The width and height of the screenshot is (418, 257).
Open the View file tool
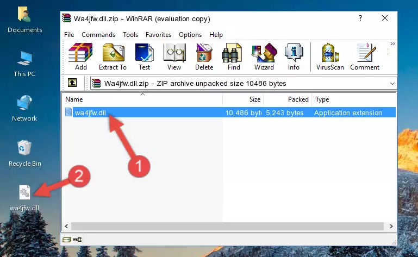174,57
